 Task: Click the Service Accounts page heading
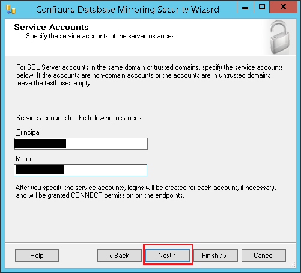[x=51, y=27]
